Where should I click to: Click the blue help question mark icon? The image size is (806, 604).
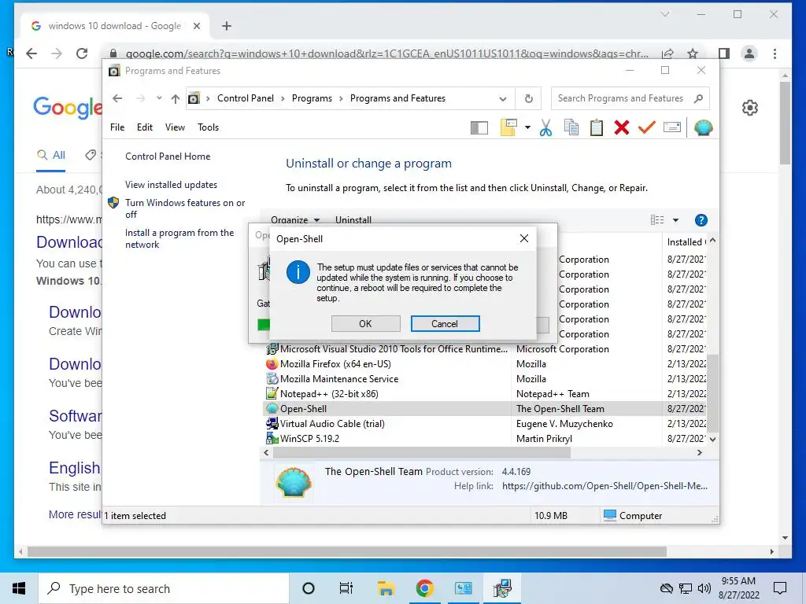pos(701,220)
